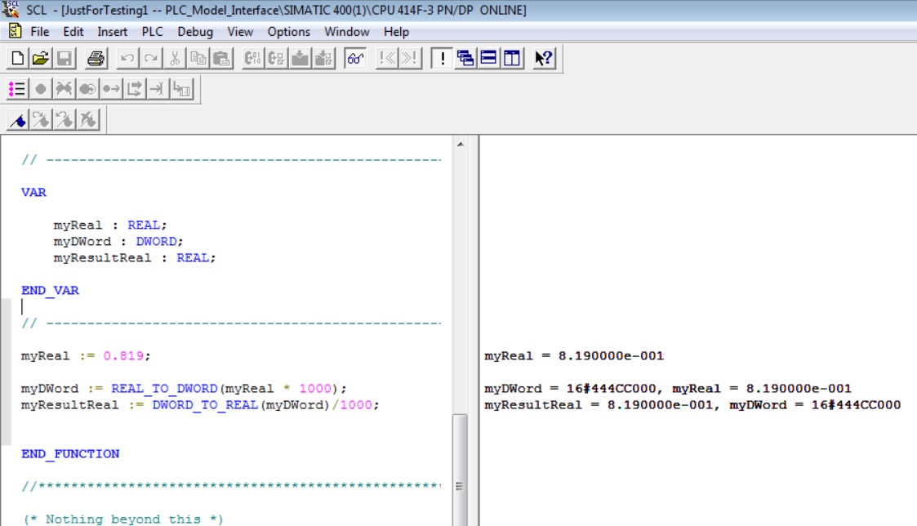The width and height of the screenshot is (917, 526).
Task: Open a file with the folder icon
Action: [41, 58]
